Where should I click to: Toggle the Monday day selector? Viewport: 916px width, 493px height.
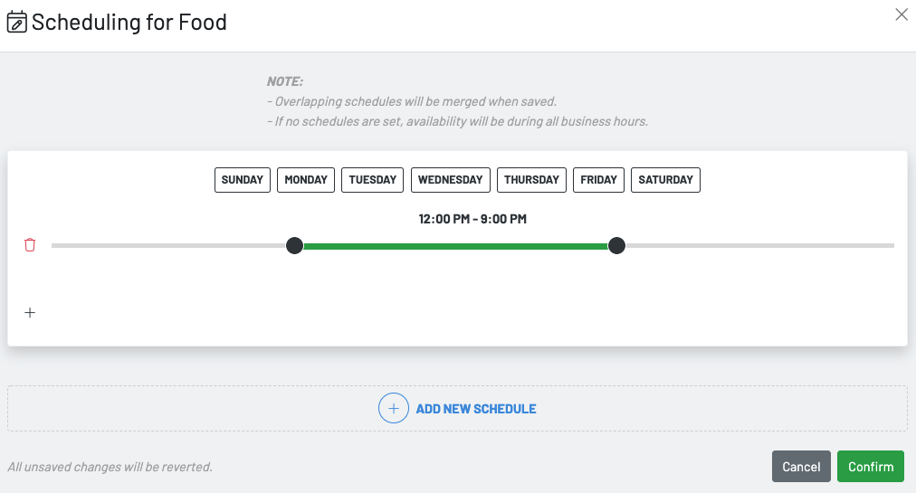pyautogui.click(x=306, y=180)
